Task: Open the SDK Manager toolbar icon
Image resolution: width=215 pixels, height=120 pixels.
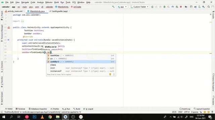Action: click(x=204, y=7)
